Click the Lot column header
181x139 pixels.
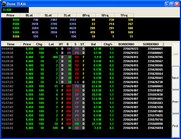point(51,44)
